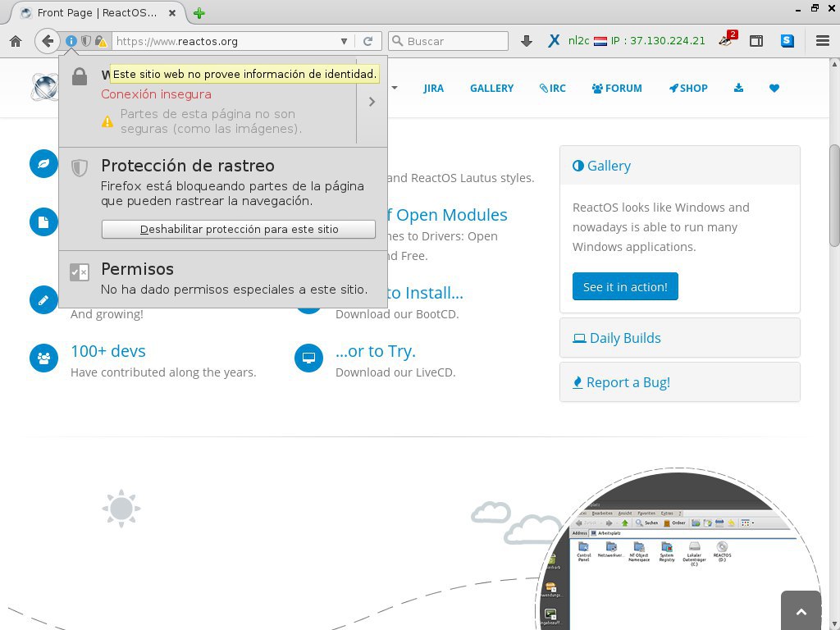
Task: Click the Conexión insegura text
Action: [156, 94]
